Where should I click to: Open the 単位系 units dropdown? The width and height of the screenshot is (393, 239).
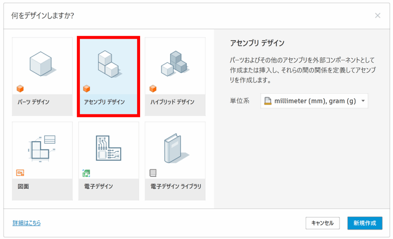[314, 101]
